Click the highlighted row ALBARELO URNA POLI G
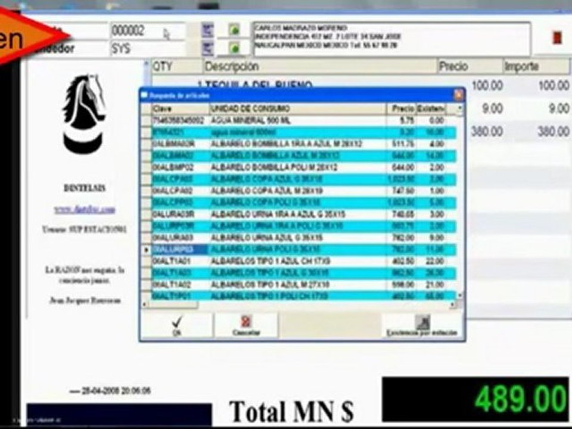 coord(303,250)
